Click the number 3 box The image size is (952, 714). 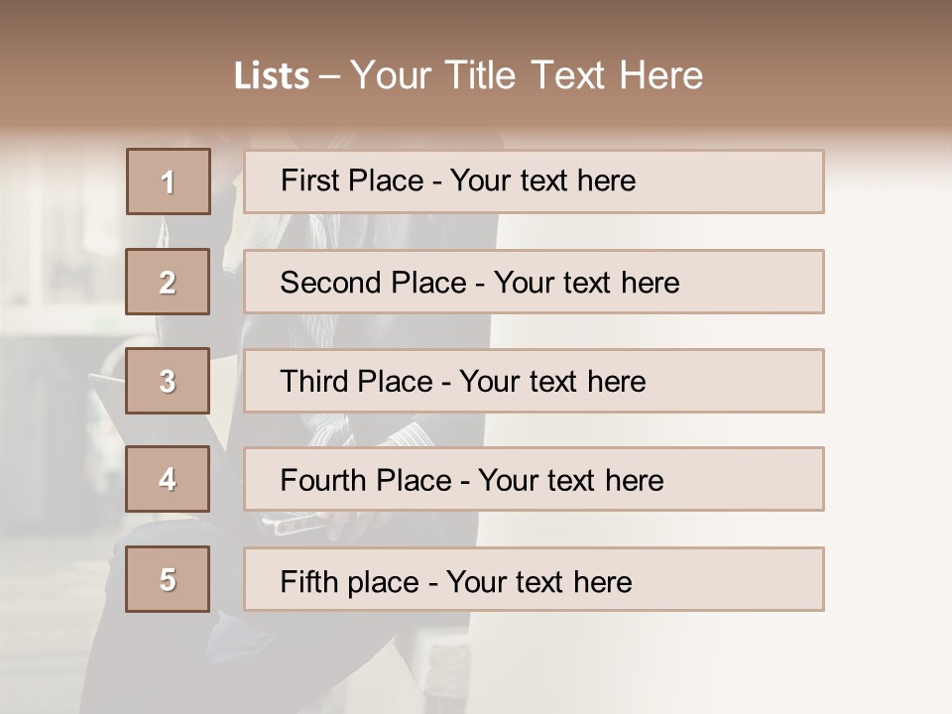[168, 381]
